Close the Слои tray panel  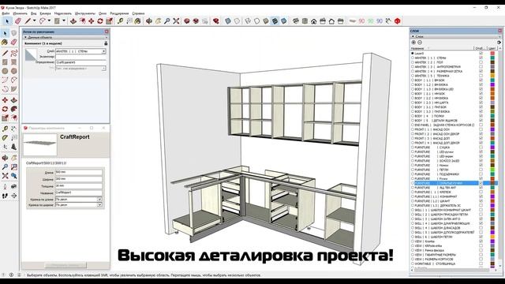[x=499, y=31]
